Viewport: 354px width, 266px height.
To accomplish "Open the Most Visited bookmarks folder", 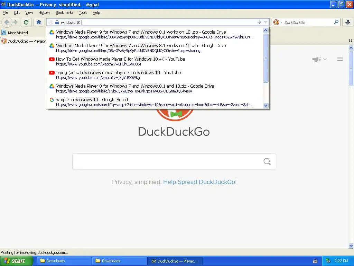I will pyautogui.click(x=15, y=33).
